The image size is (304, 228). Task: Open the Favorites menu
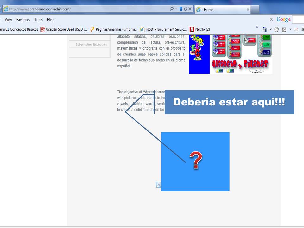pyautogui.click(x=23, y=20)
